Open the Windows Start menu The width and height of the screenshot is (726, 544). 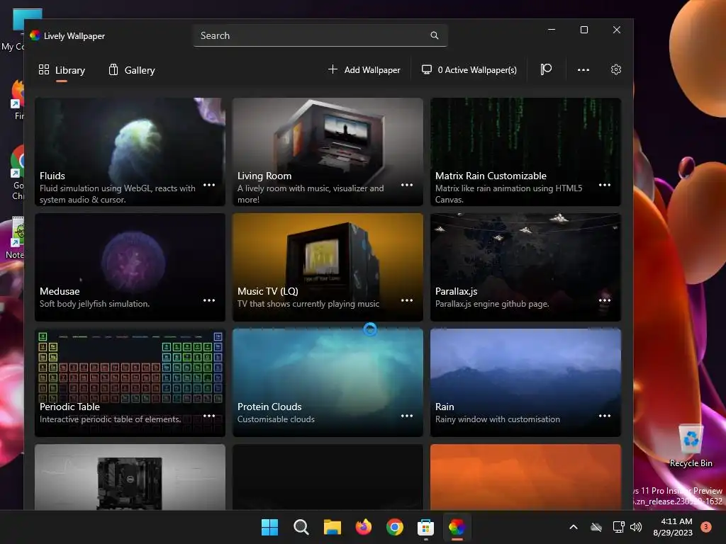pos(269,527)
